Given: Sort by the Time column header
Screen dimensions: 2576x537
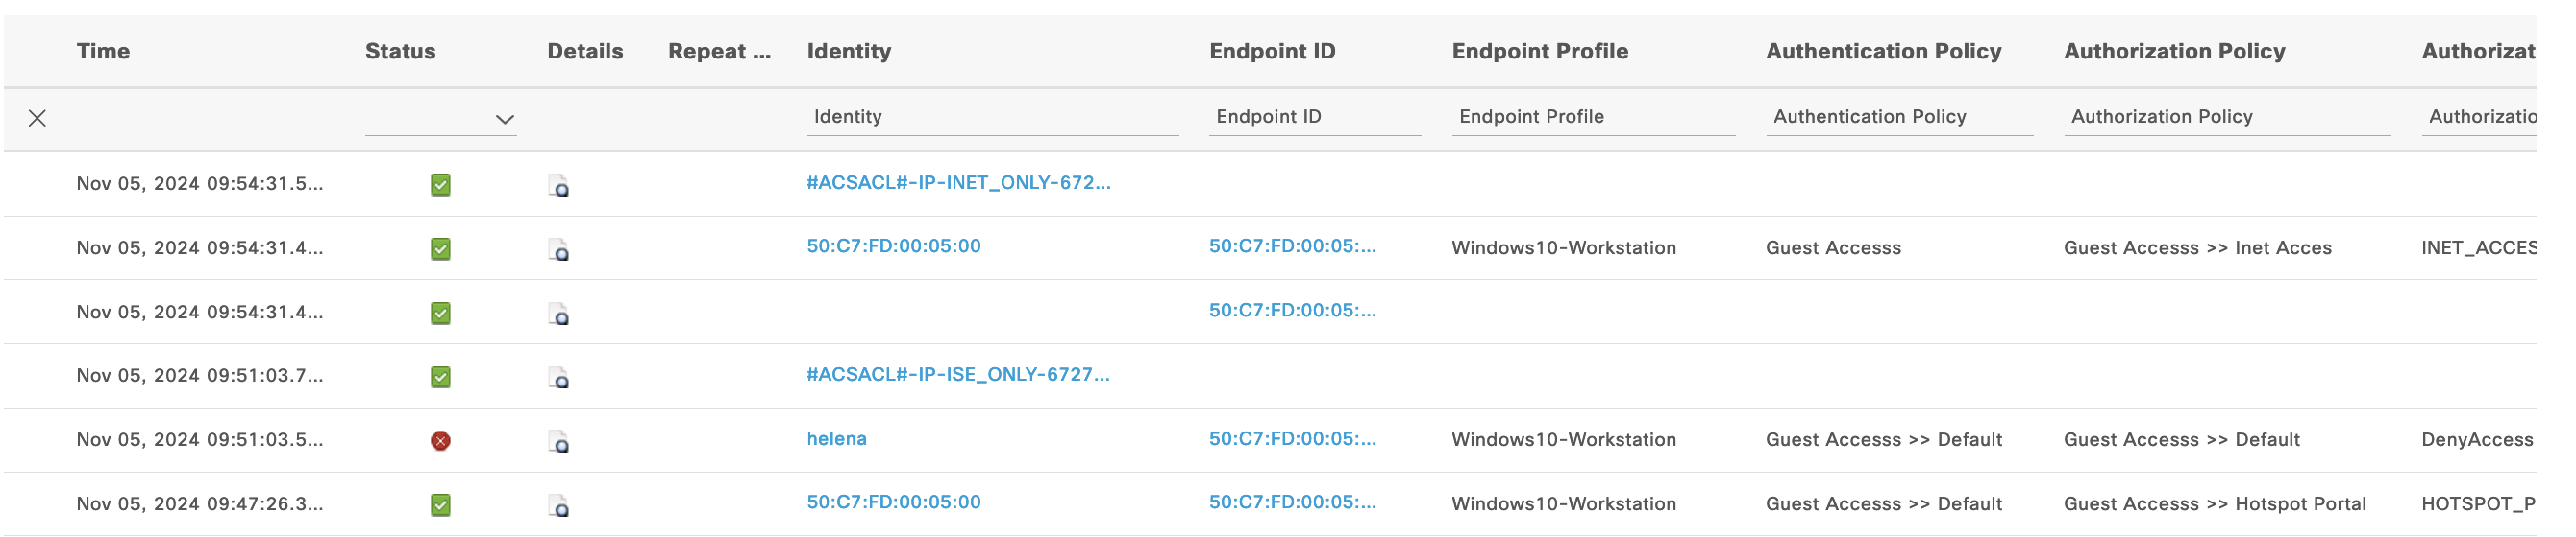Looking at the screenshot, I should pos(103,51).
